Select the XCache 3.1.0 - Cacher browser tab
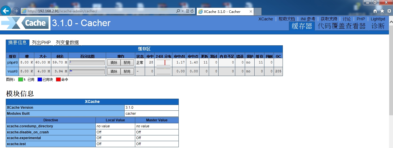 225,11
